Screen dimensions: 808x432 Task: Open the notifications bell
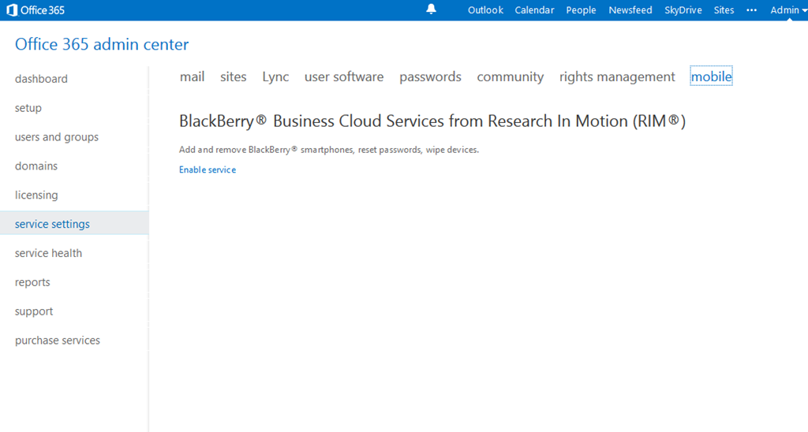432,9
